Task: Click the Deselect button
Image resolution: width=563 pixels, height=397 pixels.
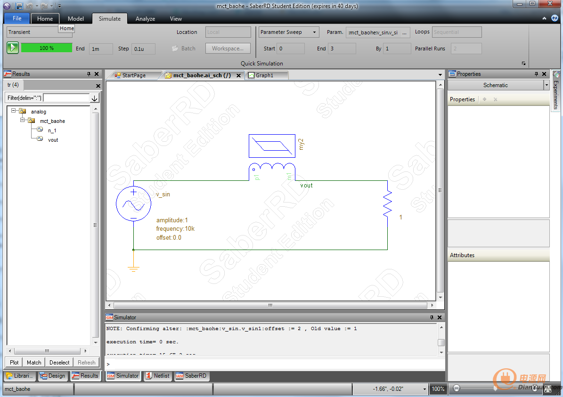Action: tap(60, 363)
